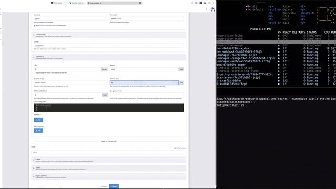Click the Add a Description link
336x189 pixels.
(x=180, y=148)
